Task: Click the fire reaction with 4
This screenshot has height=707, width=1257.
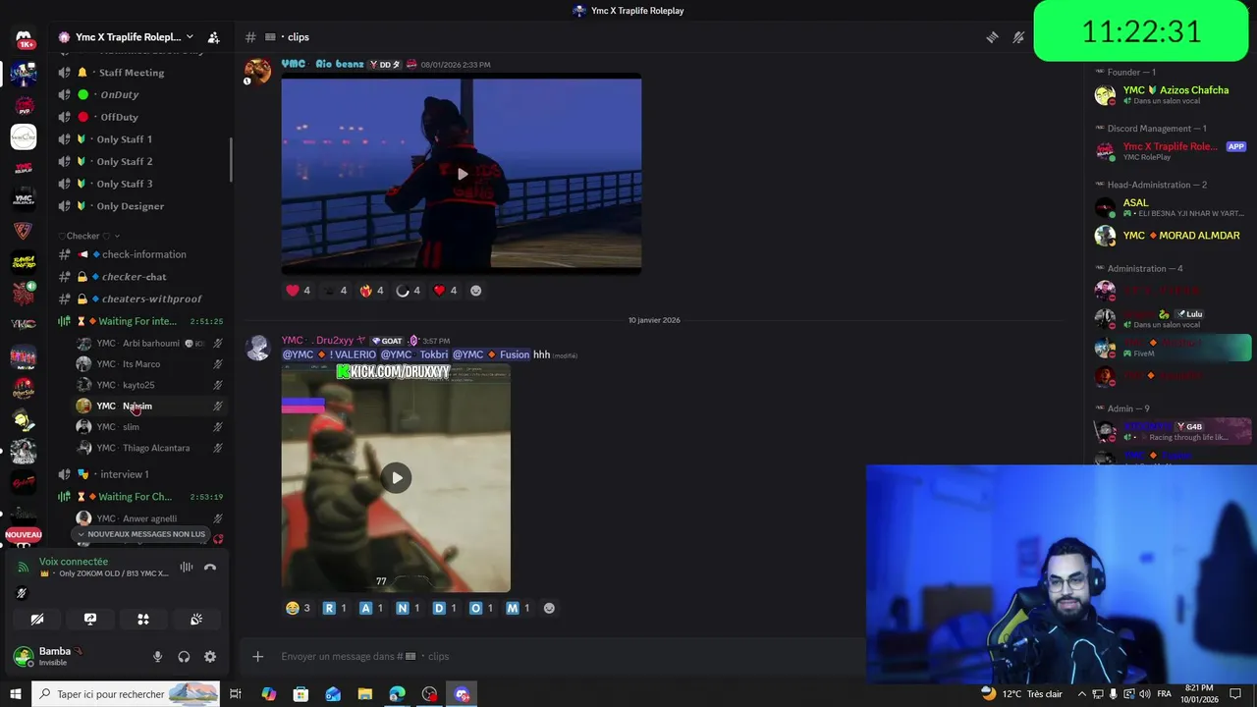Action: (371, 291)
